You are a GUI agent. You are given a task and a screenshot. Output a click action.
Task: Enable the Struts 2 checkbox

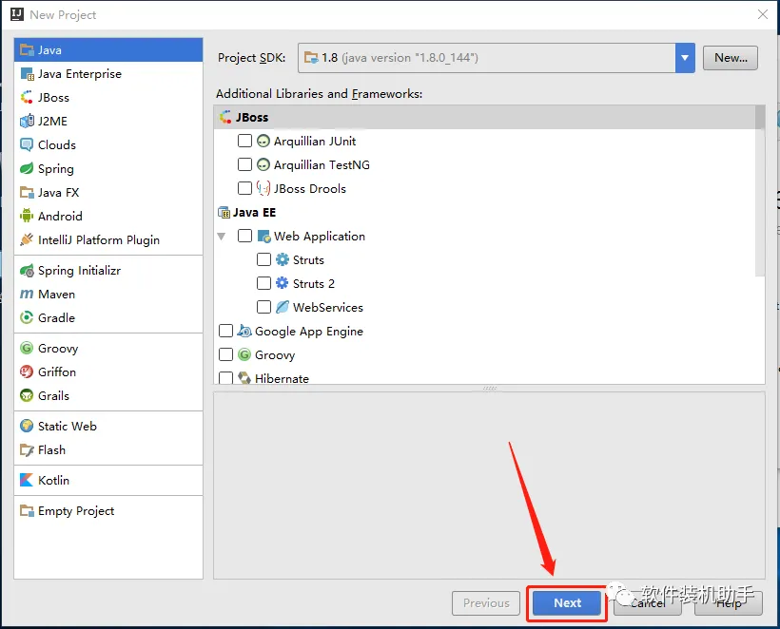point(263,283)
